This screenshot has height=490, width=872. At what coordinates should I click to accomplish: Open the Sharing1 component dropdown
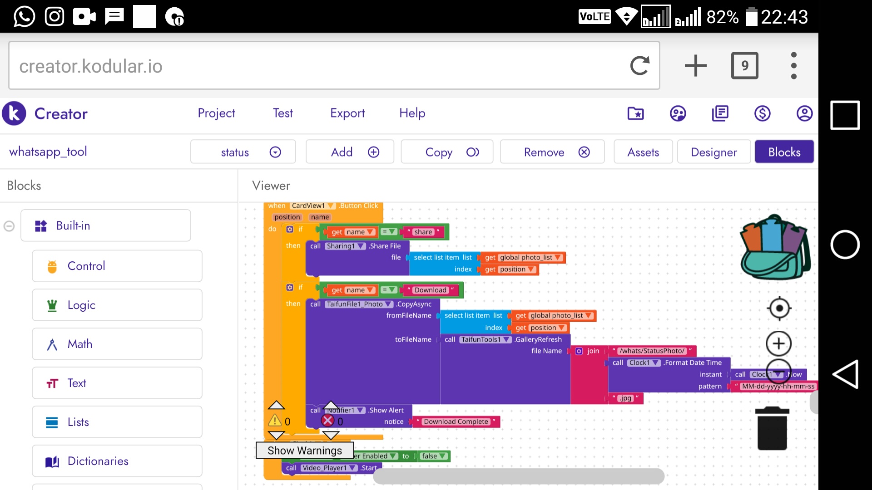[346, 246]
